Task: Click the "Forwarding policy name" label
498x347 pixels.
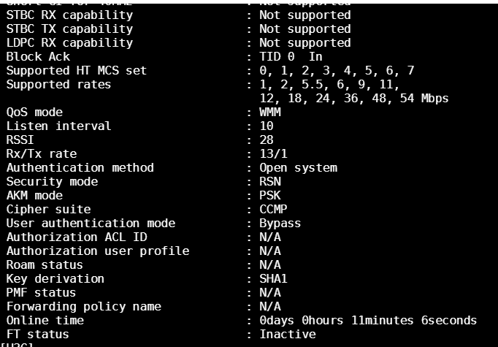Action: pos(83,306)
